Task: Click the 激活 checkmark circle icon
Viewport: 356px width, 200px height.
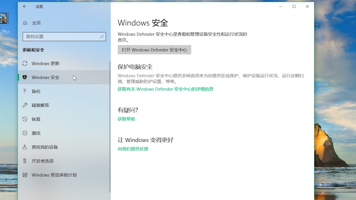Action: pos(25,133)
